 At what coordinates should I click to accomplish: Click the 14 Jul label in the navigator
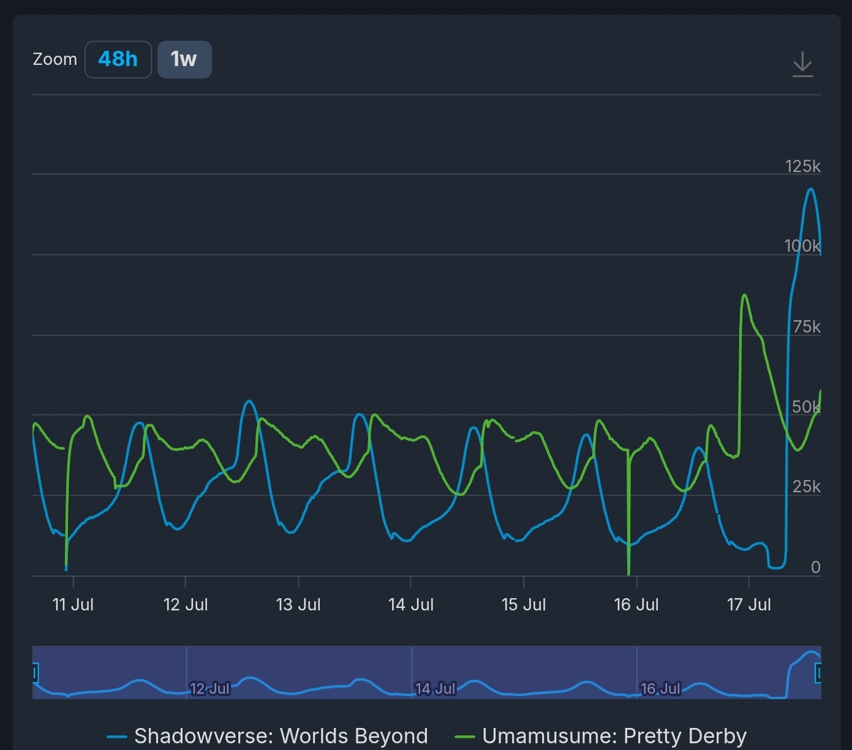(435, 689)
